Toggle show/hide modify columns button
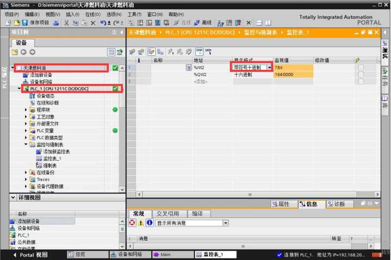Image resolution: width=391 pixels, height=260 pixels. (151, 52)
